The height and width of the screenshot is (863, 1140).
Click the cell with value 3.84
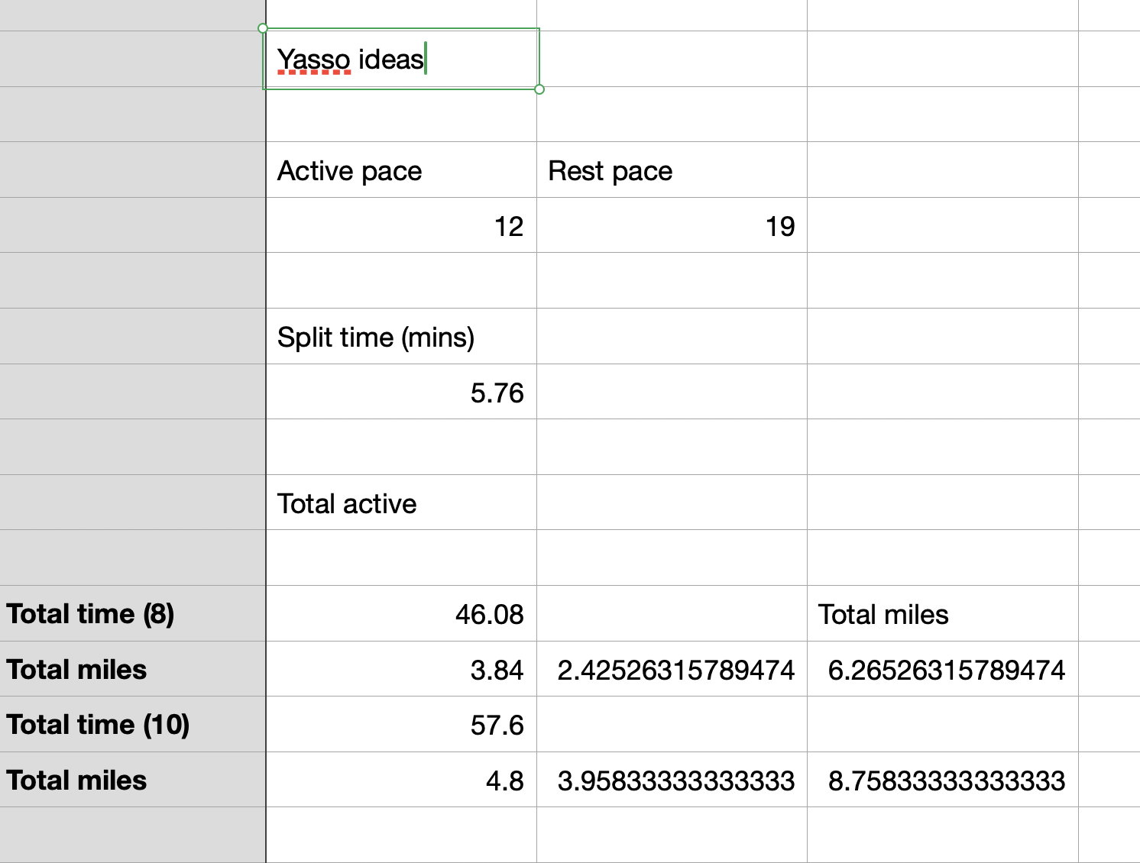(x=401, y=670)
